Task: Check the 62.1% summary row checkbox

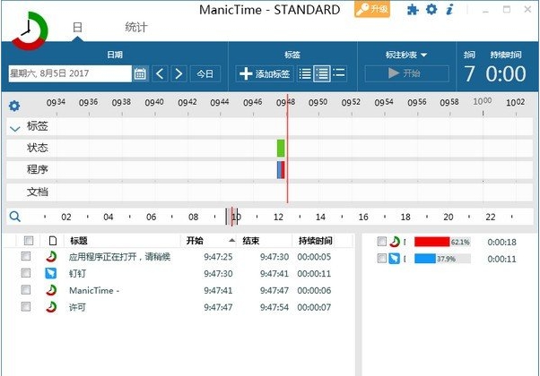Action: (382, 242)
